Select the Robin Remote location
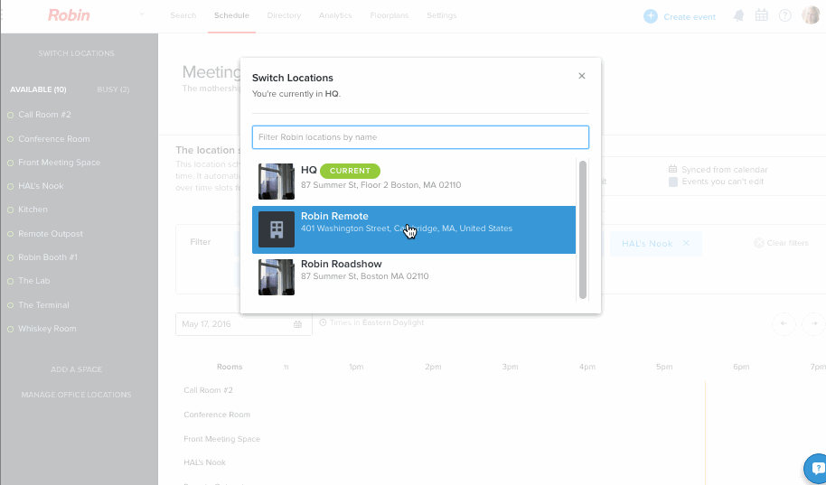The width and height of the screenshot is (826, 485). 414,229
